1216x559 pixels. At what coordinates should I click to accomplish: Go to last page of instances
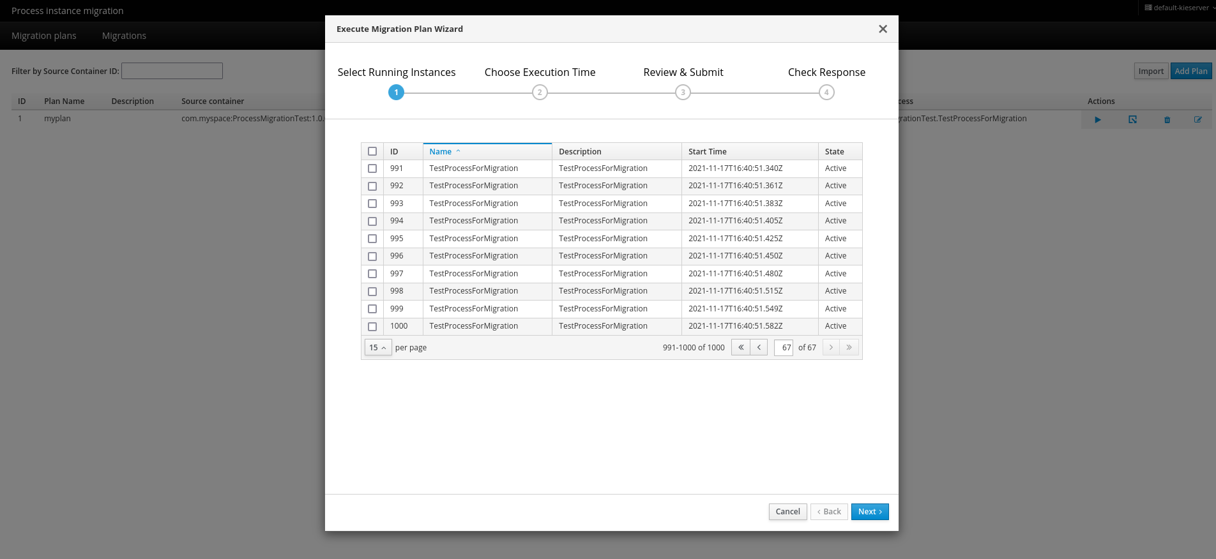click(x=849, y=347)
